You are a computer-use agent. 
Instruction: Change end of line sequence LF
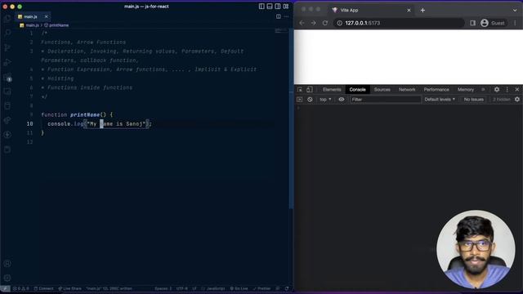pyautogui.click(x=194, y=288)
